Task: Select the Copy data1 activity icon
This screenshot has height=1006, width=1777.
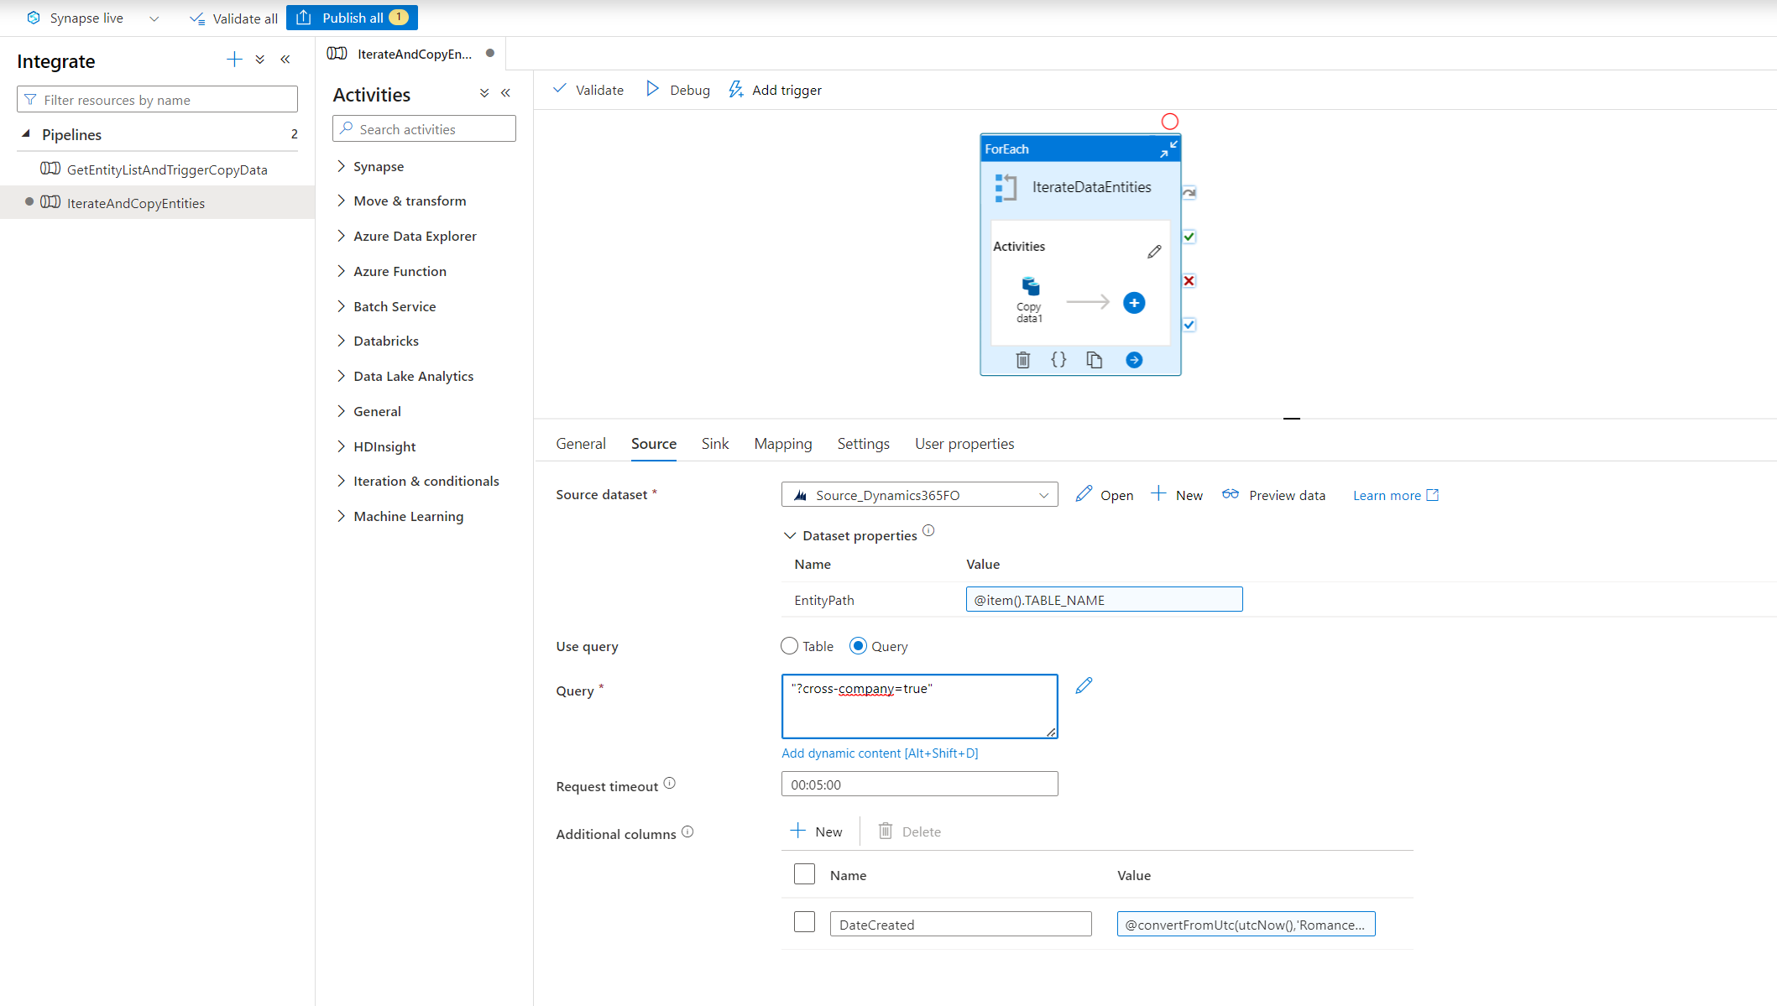Action: pyautogui.click(x=1030, y=287)
